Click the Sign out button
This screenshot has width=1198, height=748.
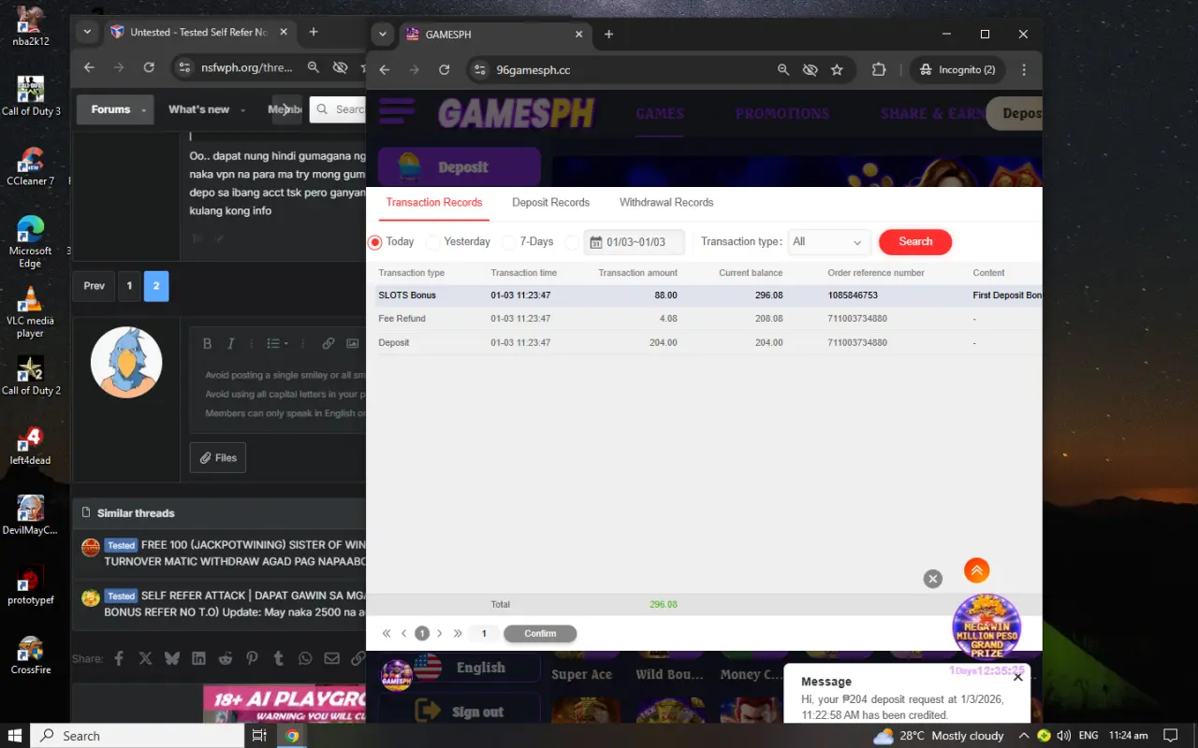460,712
